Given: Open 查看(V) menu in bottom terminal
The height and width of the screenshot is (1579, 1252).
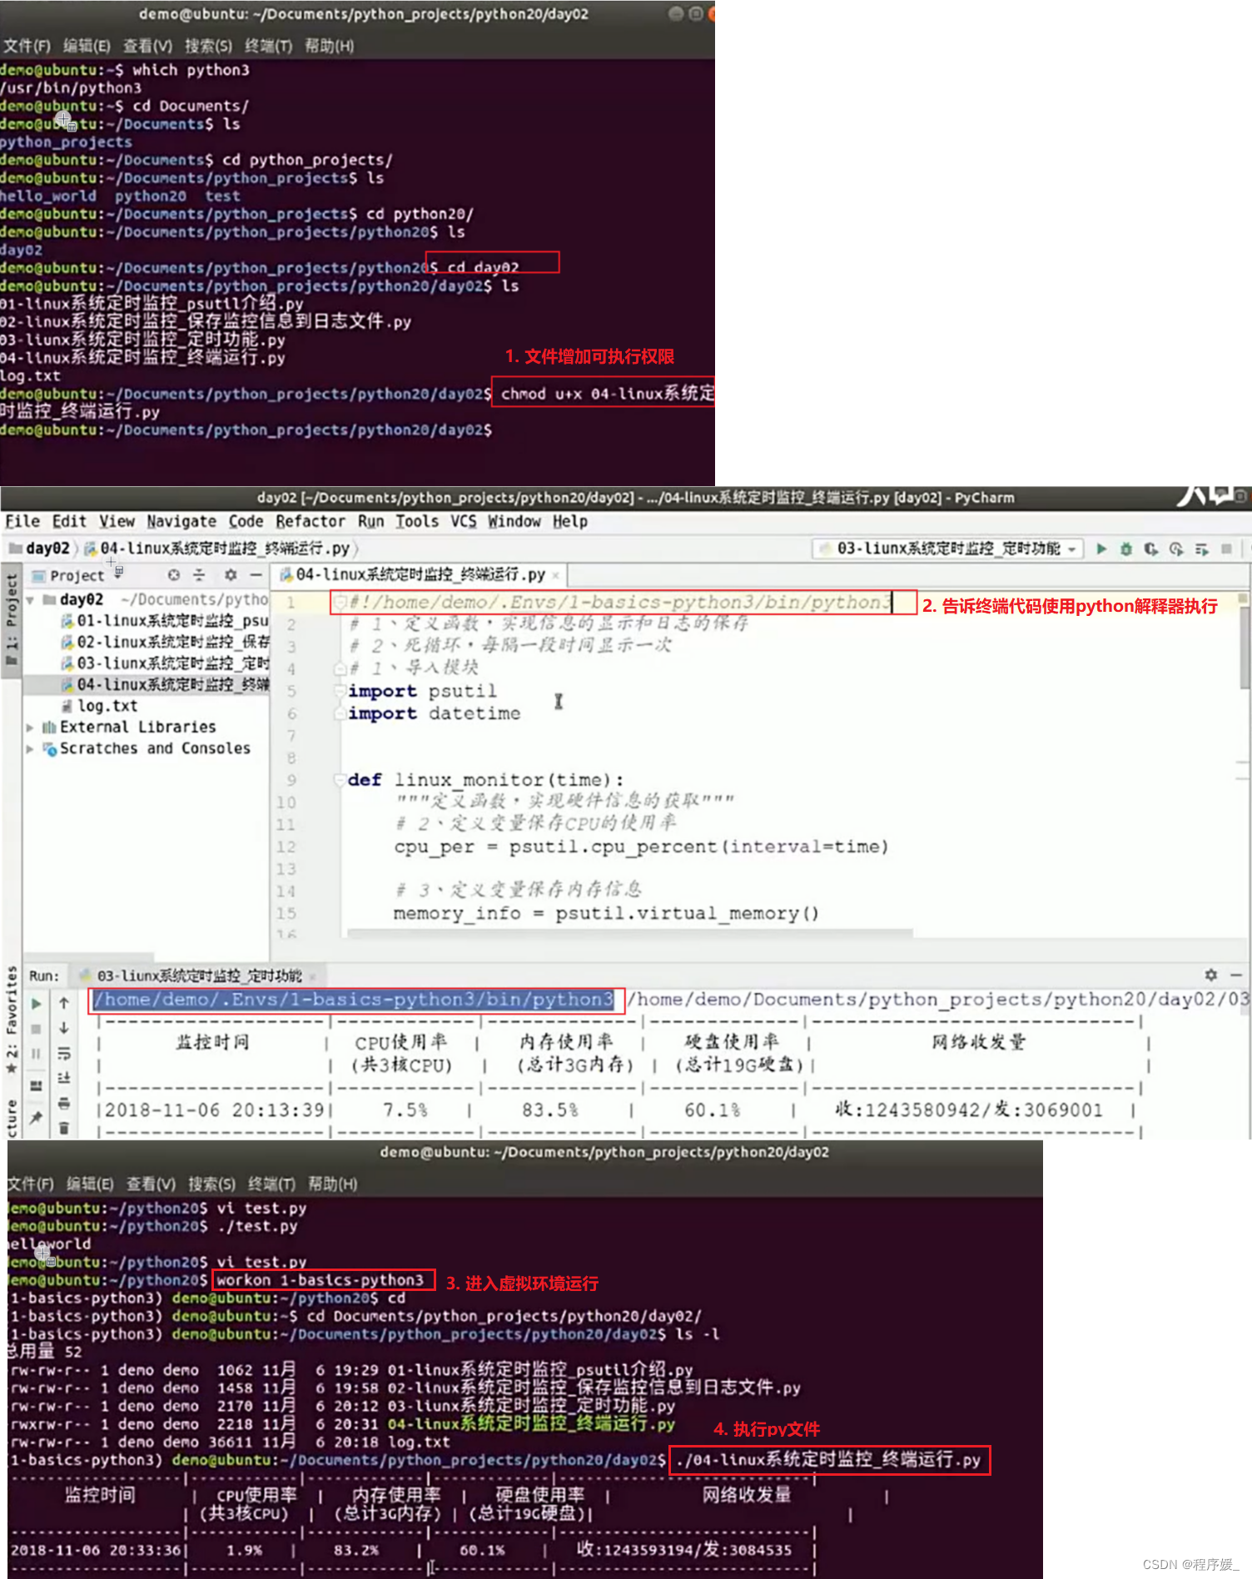Looking at the screenshot, I should 151,1184.
